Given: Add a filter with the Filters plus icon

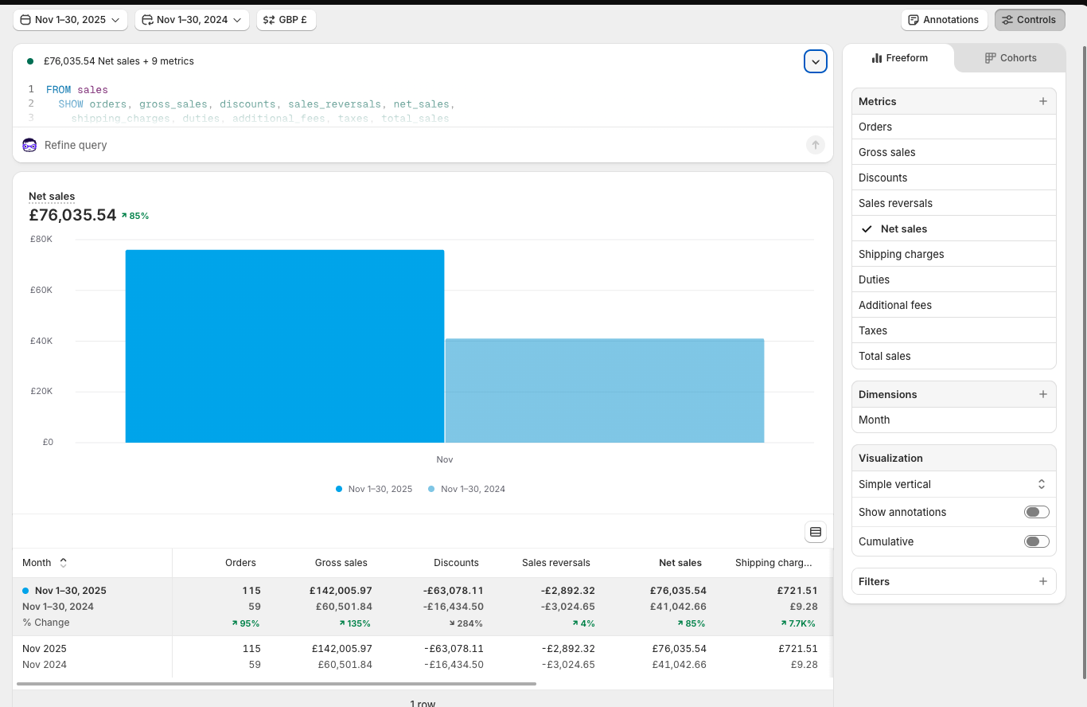Looking at the screenshot, I should pyautogui.click(x=1043, y=581).
